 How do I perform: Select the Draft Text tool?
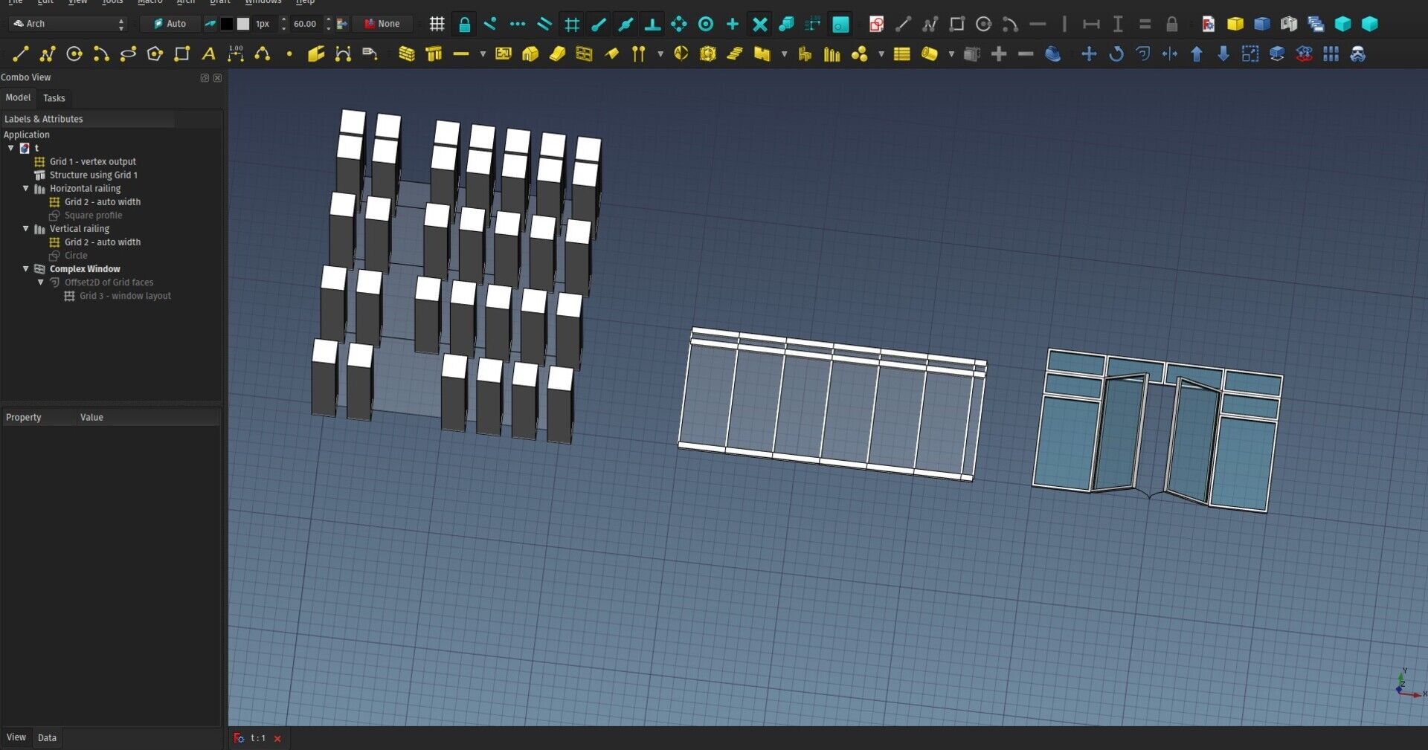point(209,54)
